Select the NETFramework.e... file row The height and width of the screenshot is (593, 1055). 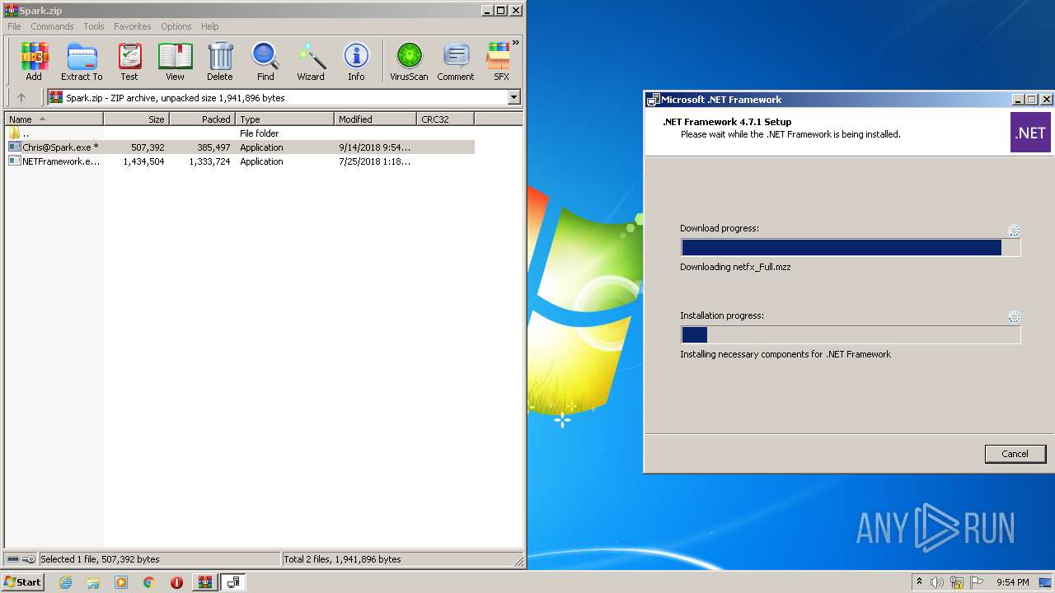pyautogui.click(x=240, y=161)
